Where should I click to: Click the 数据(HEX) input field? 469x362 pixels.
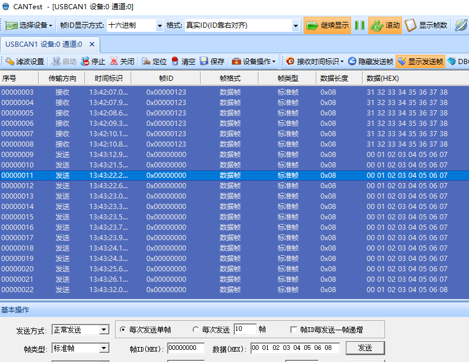(295, 348)
